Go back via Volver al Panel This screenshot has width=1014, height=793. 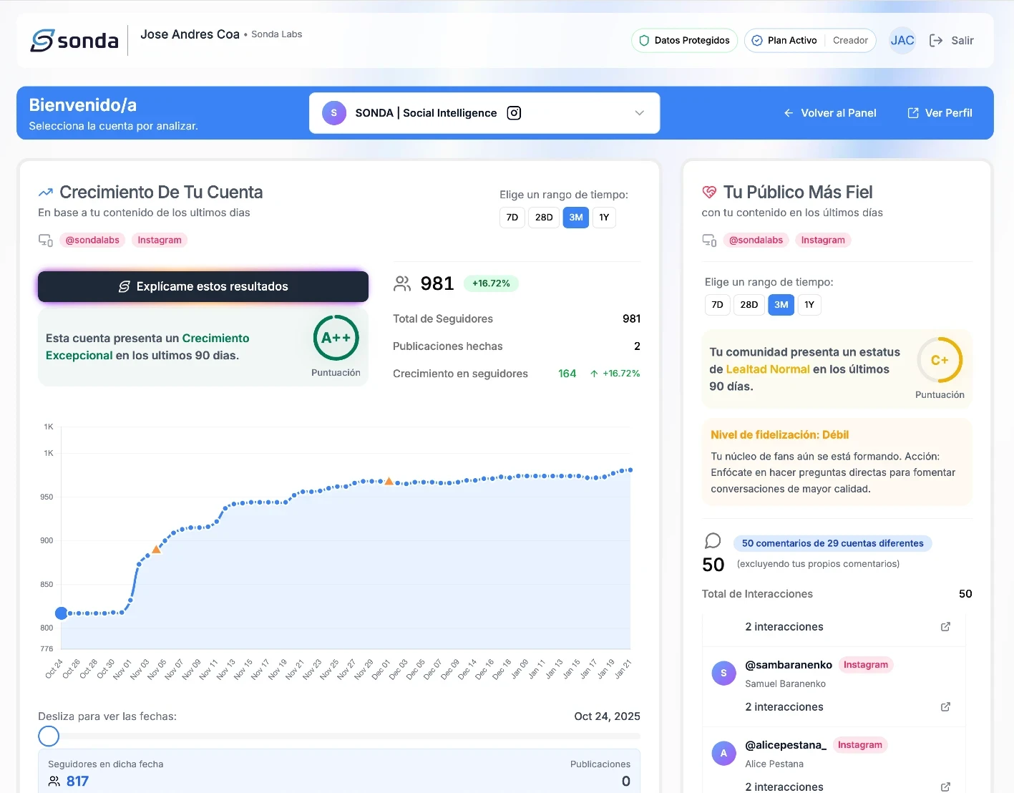830,113
